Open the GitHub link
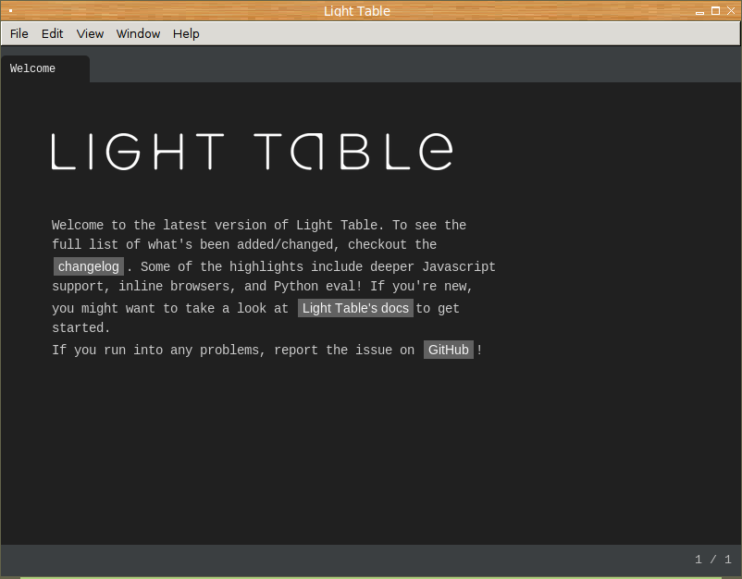The image size is (742, 579). [x=448, y=350]
